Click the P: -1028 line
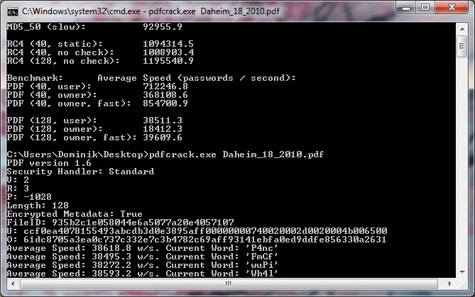The height and width of the screenshot is (297, 475). [x=29, y=197]
